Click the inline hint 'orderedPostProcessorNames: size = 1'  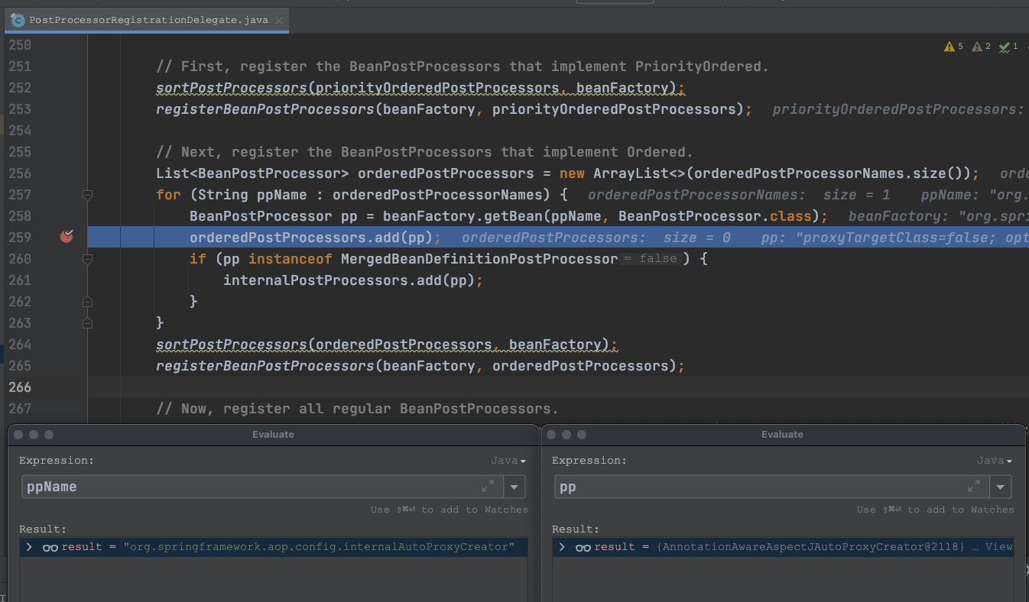tap(738, 195)
